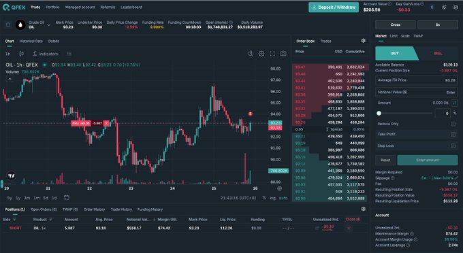Select the 1y chart range
Image resolution: width=463 pixels, height=253 pixels.
click(18, 198)
